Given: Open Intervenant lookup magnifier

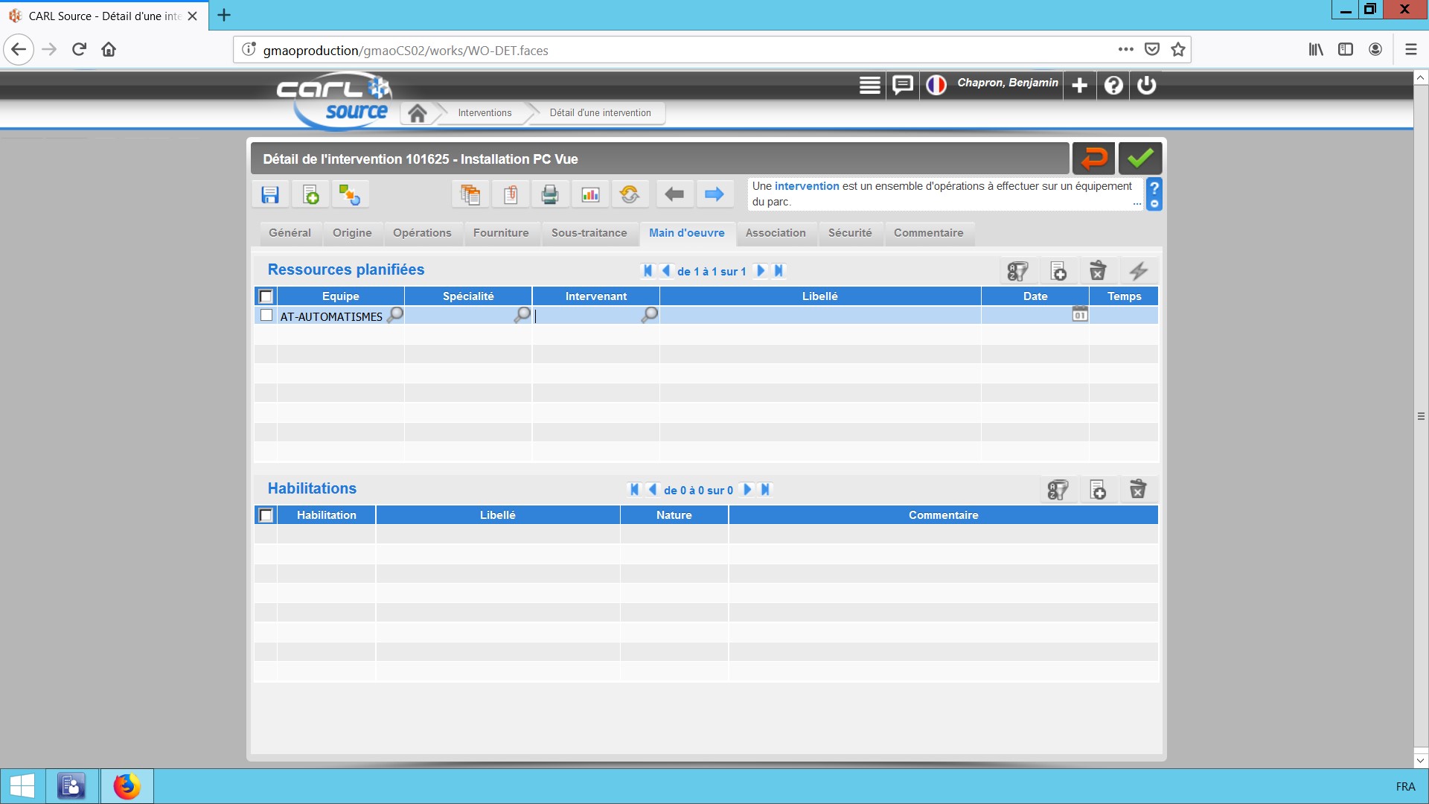Looking at the screenshot, I should click(x=650, y=315).
